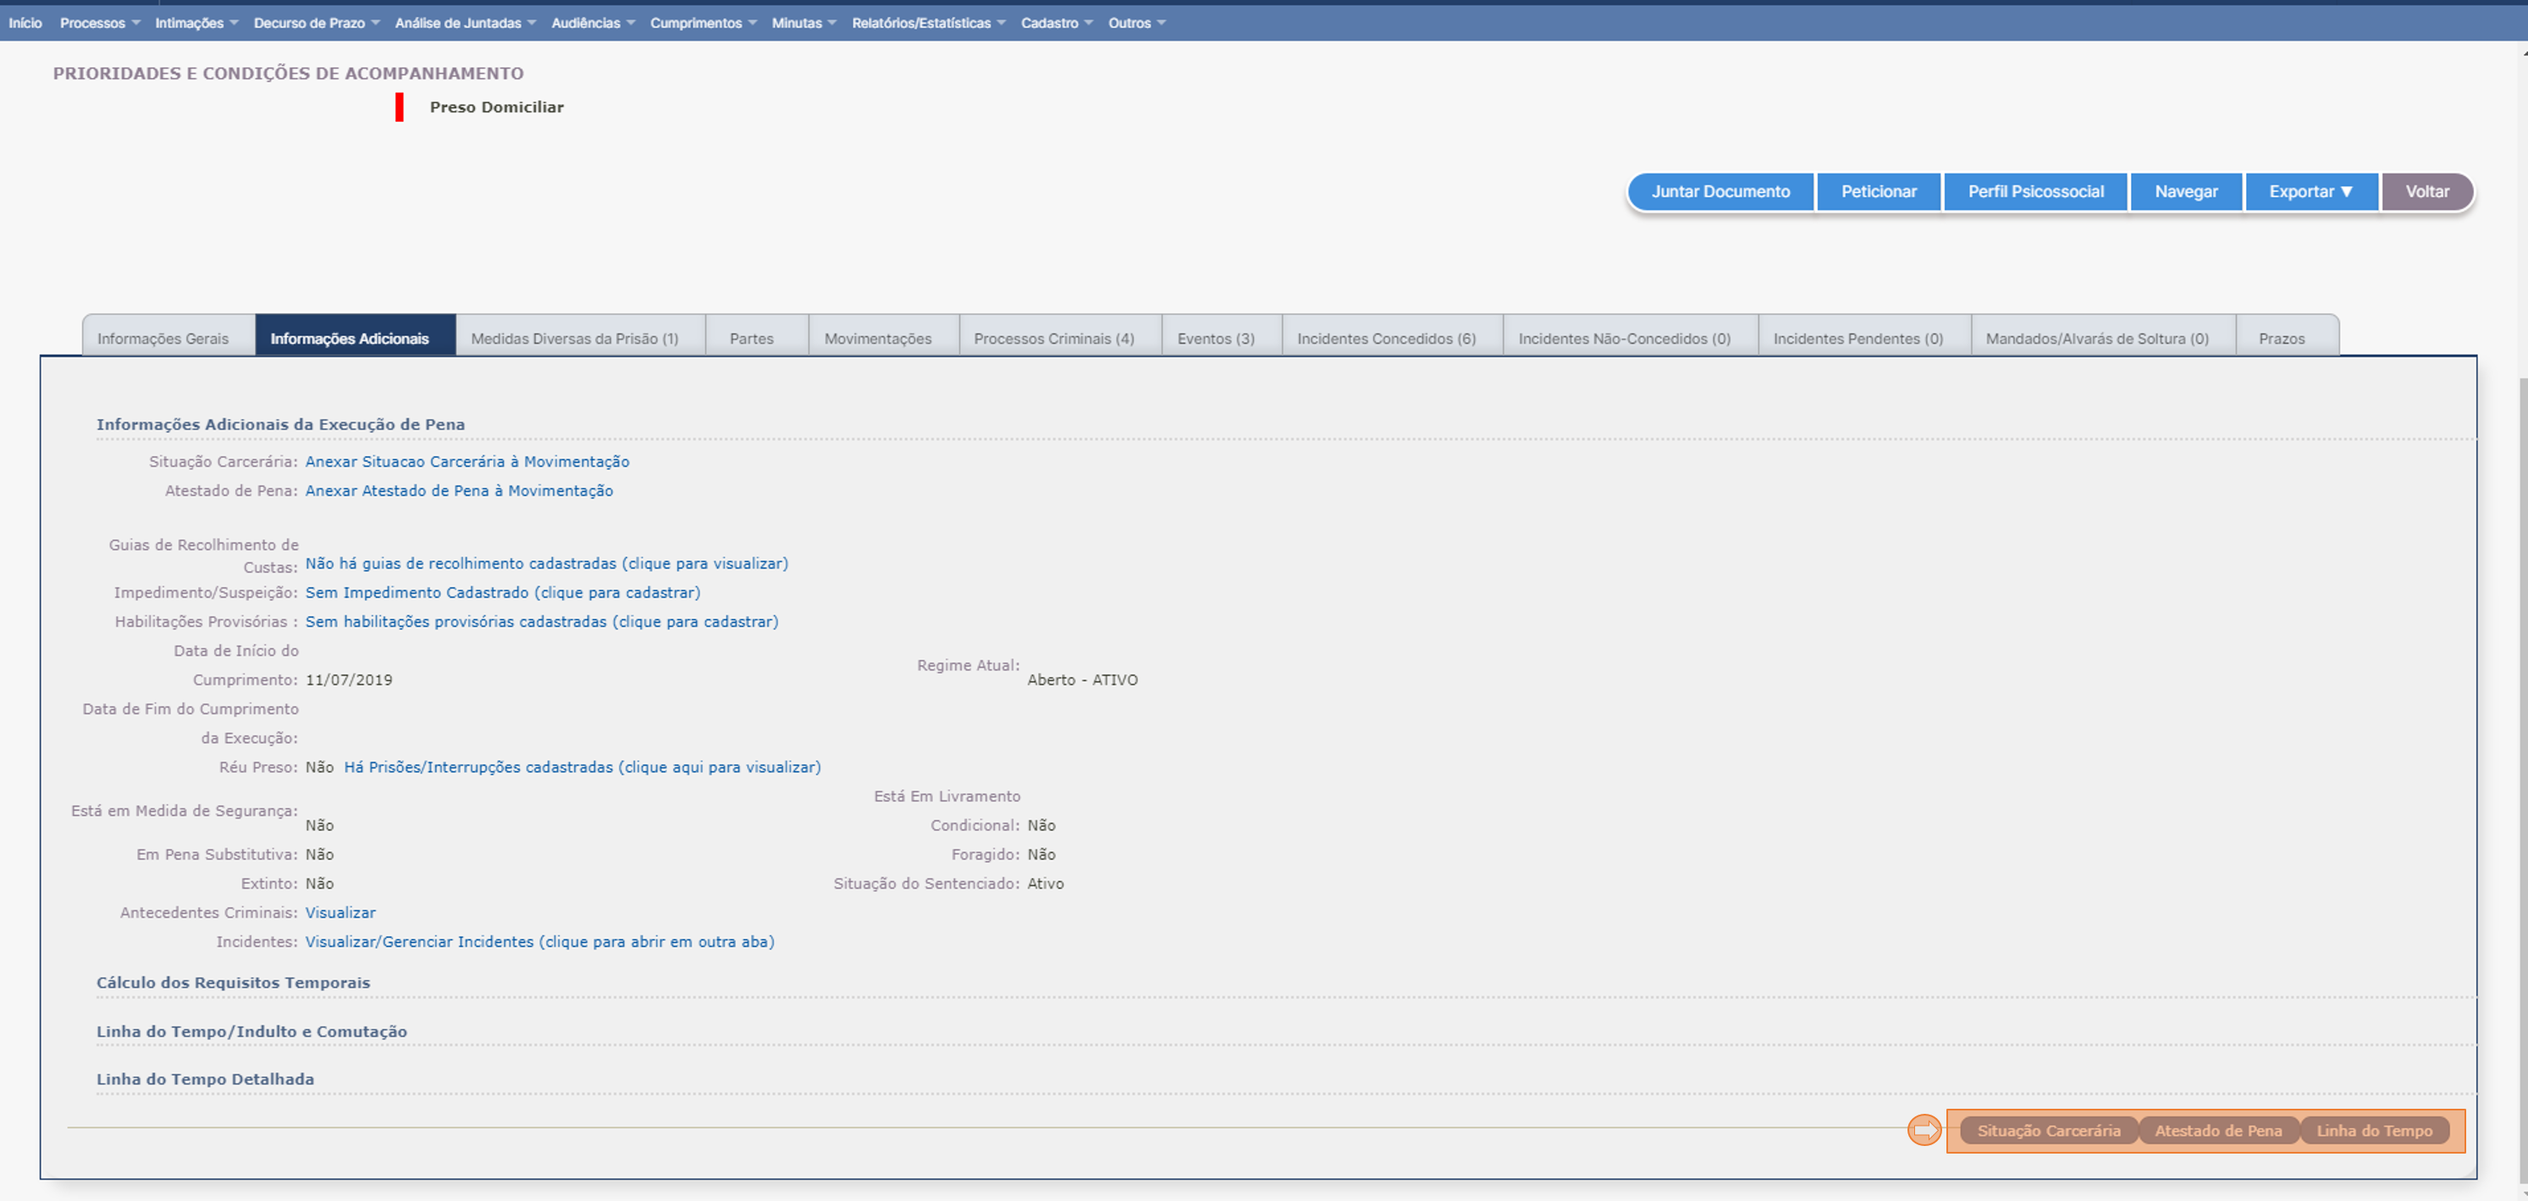Expand the Linha do Tempo Detalhada section

tap(205, 1078)
